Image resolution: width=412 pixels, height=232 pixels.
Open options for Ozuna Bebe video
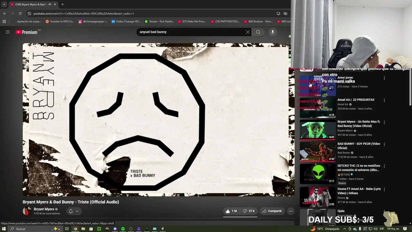coord(384,189)
